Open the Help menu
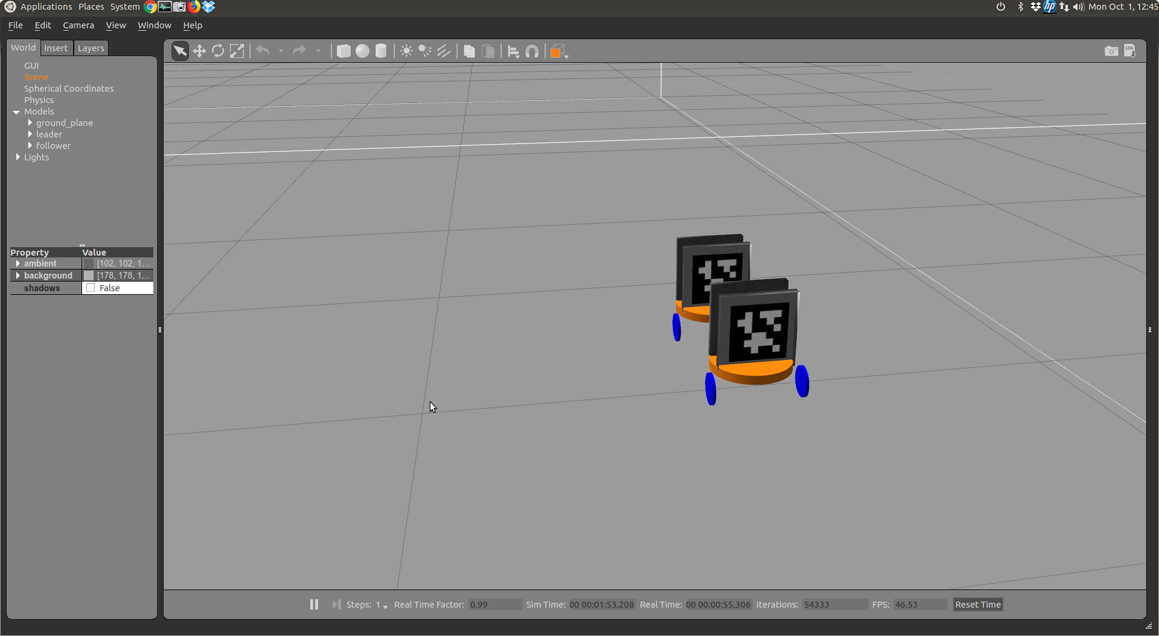Screen dimensions: 1159x636 193,25
